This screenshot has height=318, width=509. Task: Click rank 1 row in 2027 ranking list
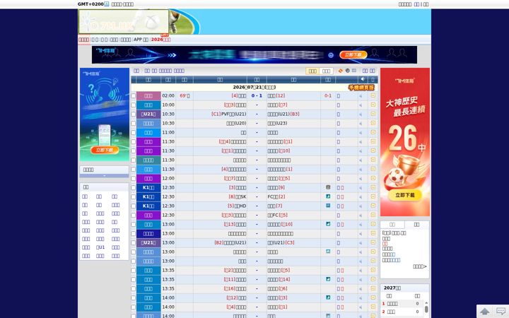(x=402, y=304)
